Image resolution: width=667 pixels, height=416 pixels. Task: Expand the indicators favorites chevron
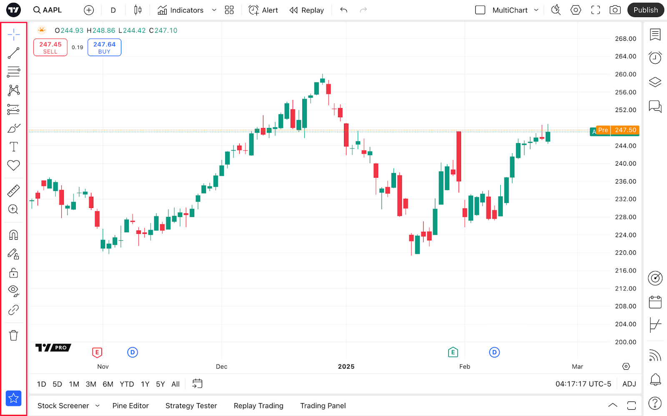[214, 10]
